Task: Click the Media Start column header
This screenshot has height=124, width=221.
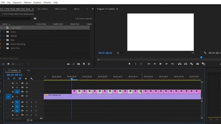Action: pyautogui.click(x=58, y=24)
